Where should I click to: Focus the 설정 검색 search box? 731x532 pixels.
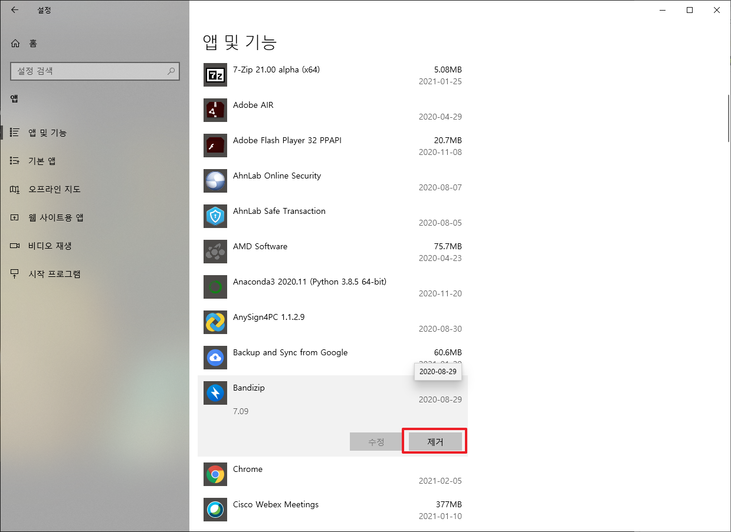click(x=94, y=71)
